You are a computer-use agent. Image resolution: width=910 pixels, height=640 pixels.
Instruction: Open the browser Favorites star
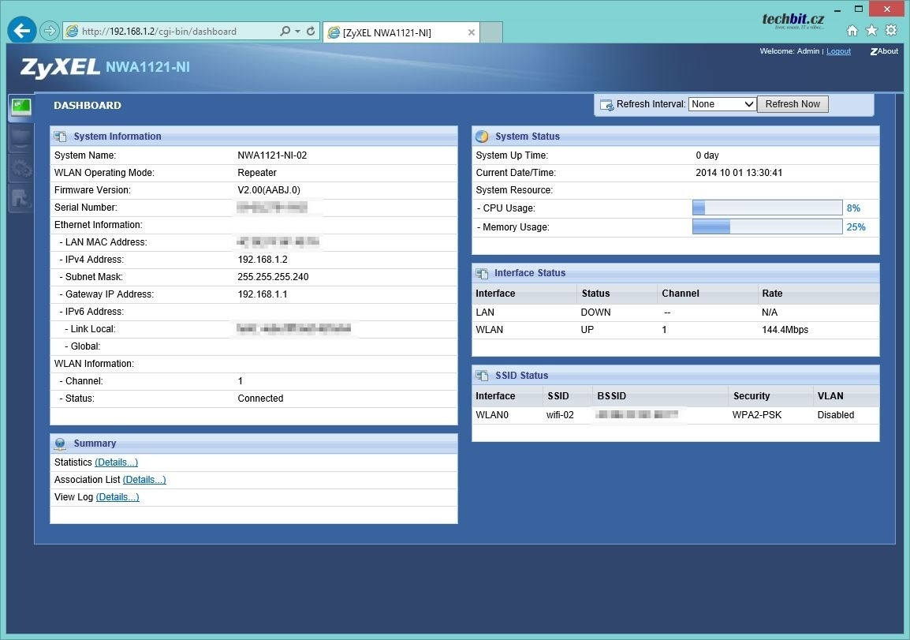click(x=871, y=31)
